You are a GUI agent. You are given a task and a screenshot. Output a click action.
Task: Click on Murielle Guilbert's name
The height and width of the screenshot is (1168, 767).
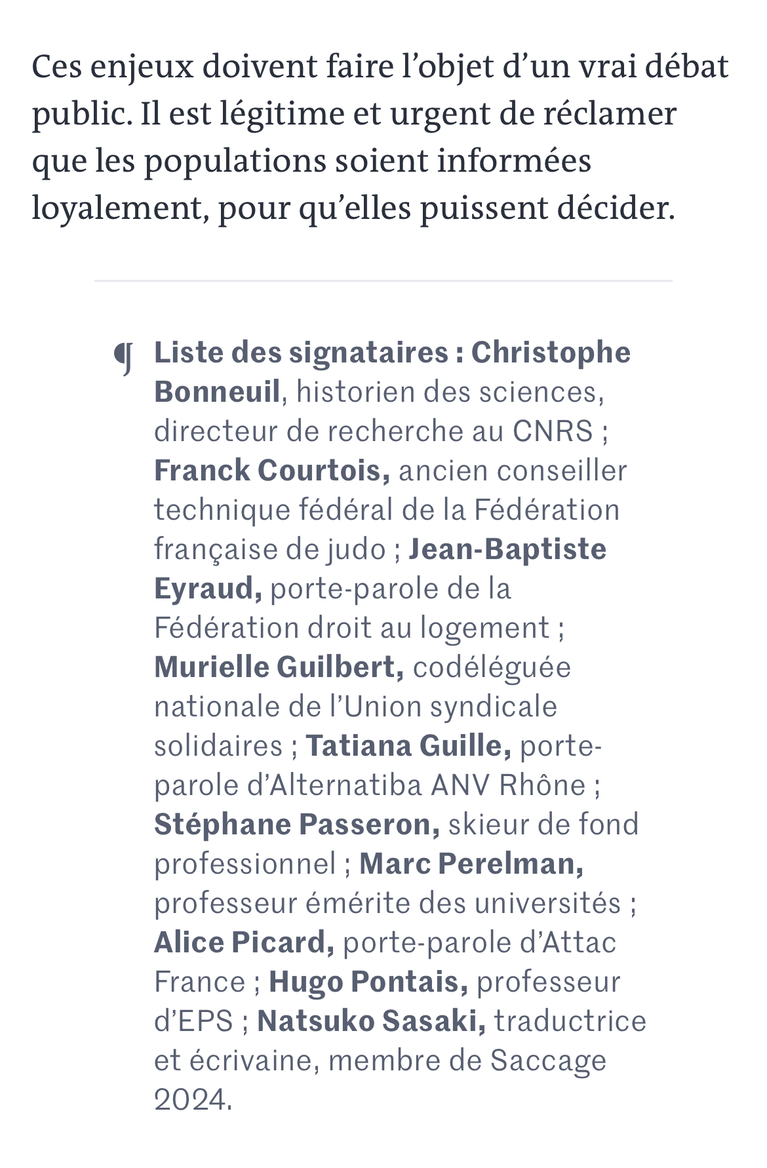click(x=279, y=667)
